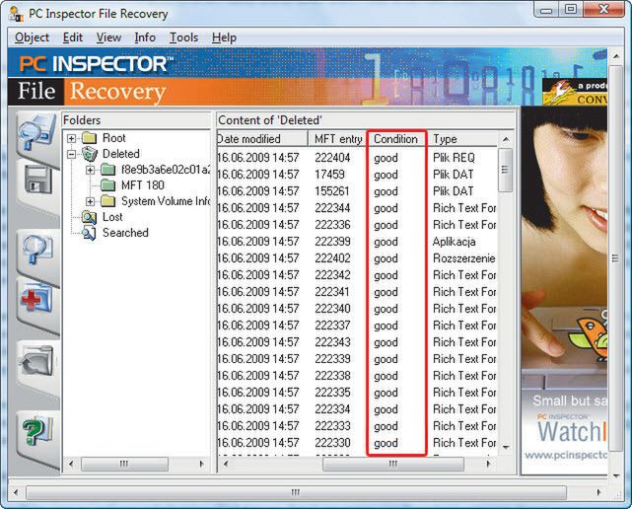Click Folders panel scroll left arrow

click(71, 465)
